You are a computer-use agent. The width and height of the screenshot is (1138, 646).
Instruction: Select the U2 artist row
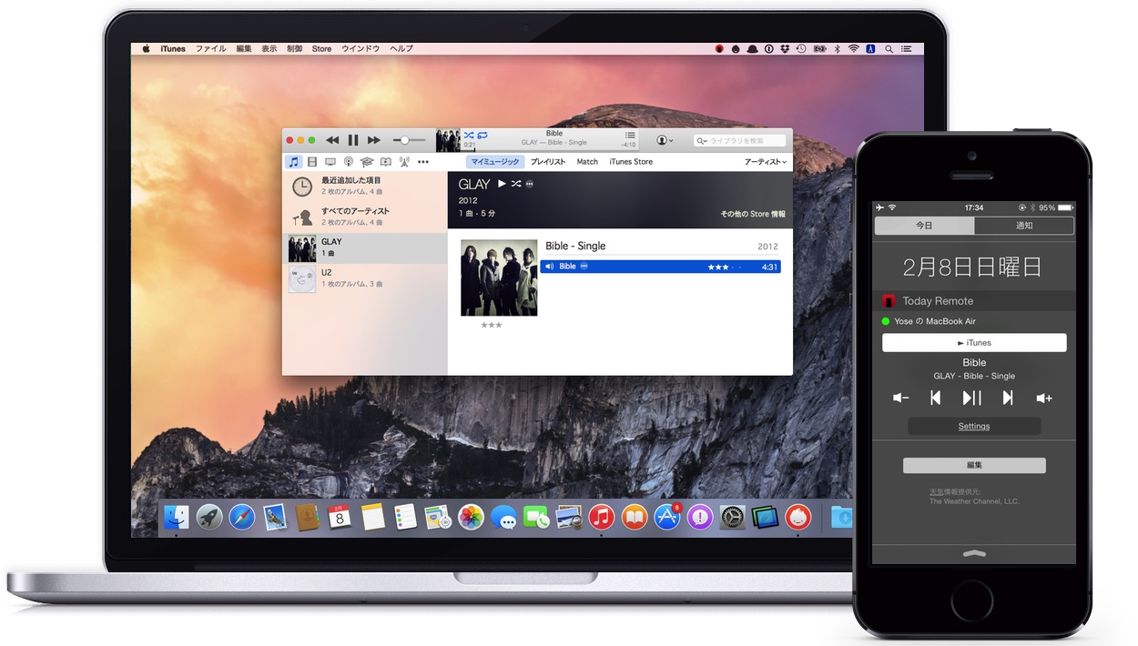pos(365,278)
